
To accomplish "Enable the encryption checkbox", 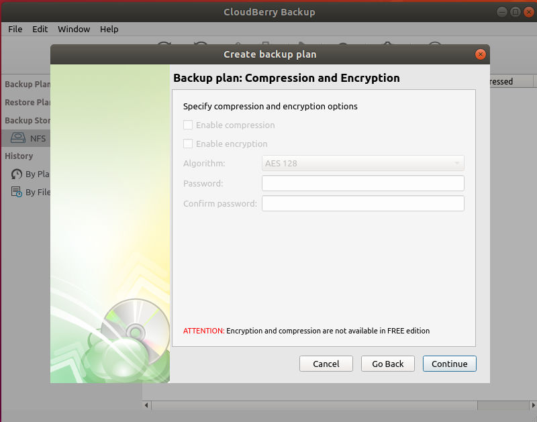I will tap(188, 144).
